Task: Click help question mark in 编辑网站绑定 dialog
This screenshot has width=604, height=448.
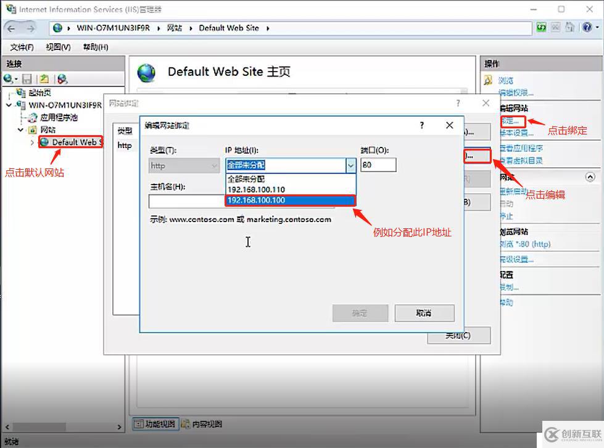Action: pyautogui.click(x=422, y=125)
